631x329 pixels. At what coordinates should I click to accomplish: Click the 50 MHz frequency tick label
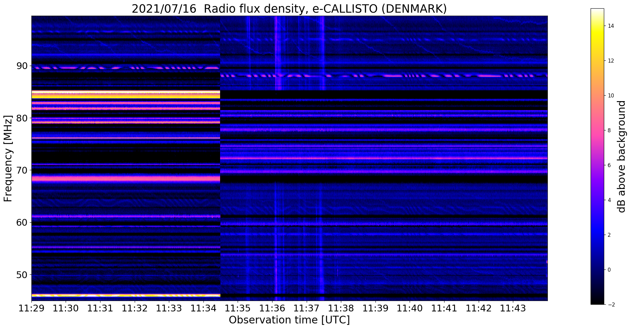point(22,274)
